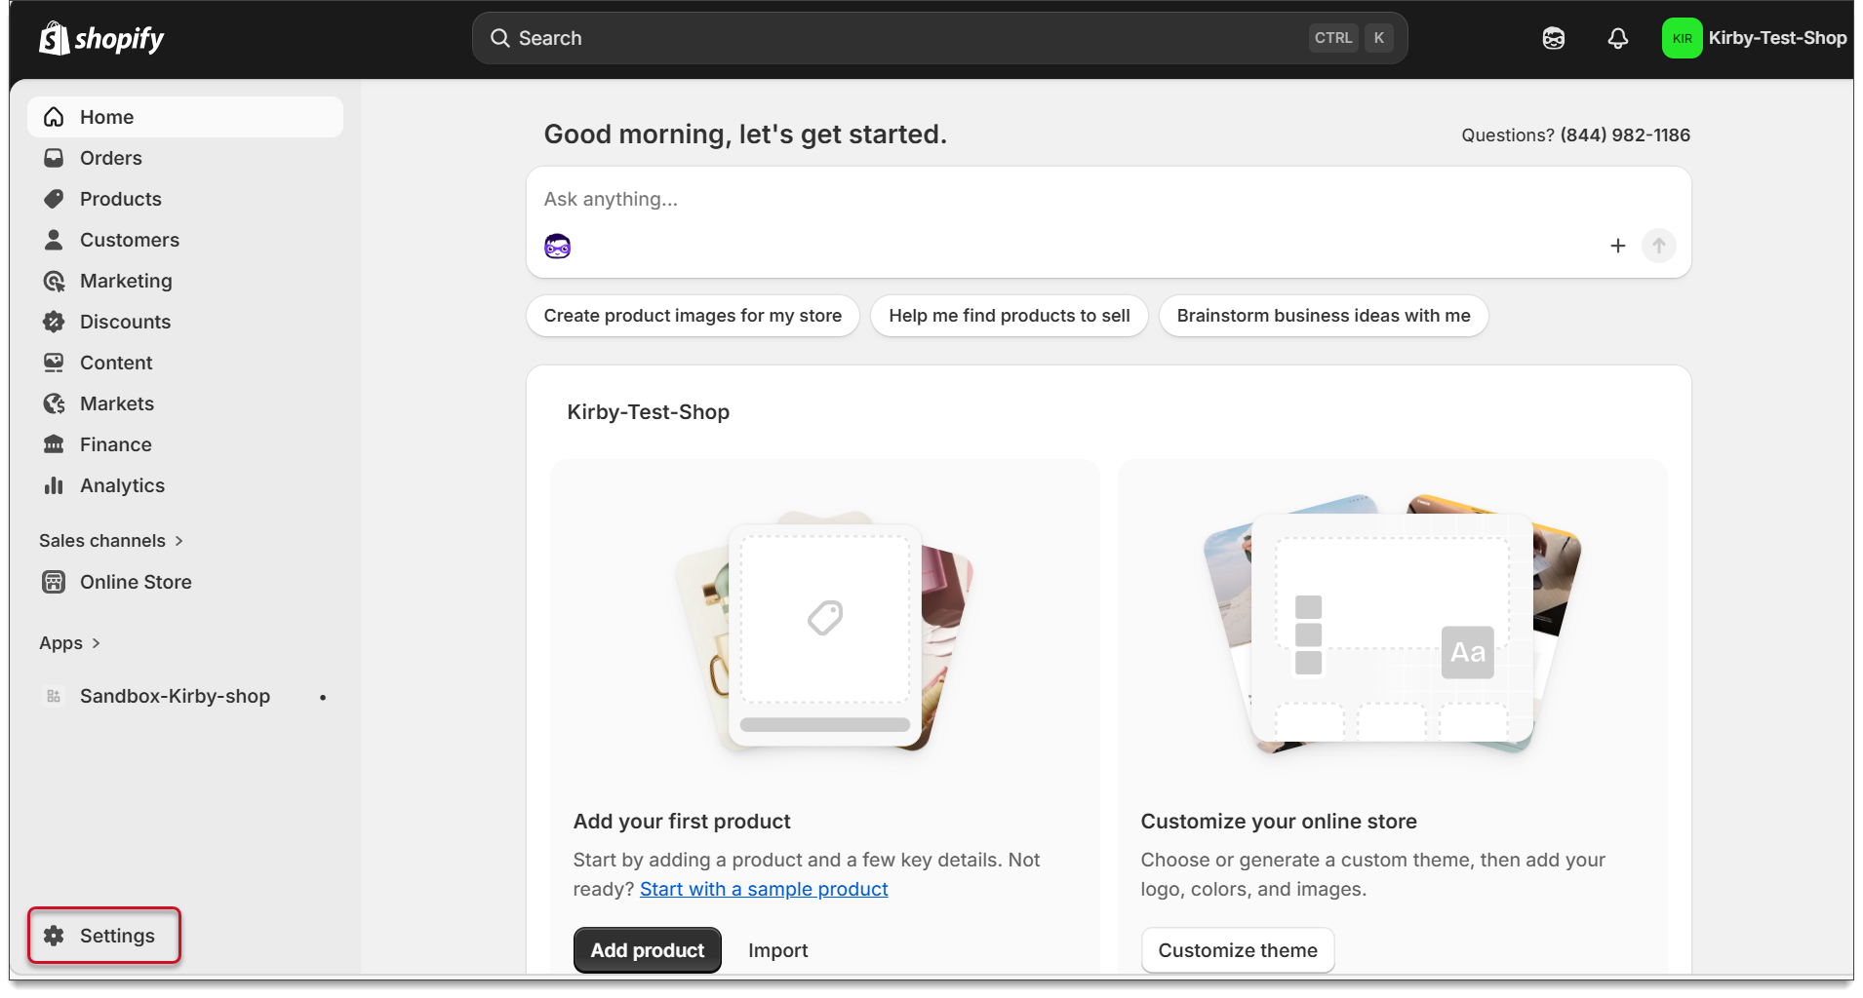Viewport: 1863px width, 998px height.
Task: Open the Finance menu label
Action: tap(116, 444)
